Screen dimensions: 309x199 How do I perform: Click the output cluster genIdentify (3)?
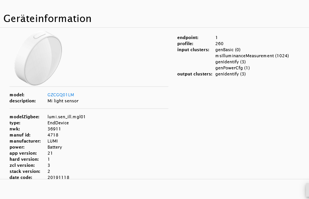click(230, 74)
